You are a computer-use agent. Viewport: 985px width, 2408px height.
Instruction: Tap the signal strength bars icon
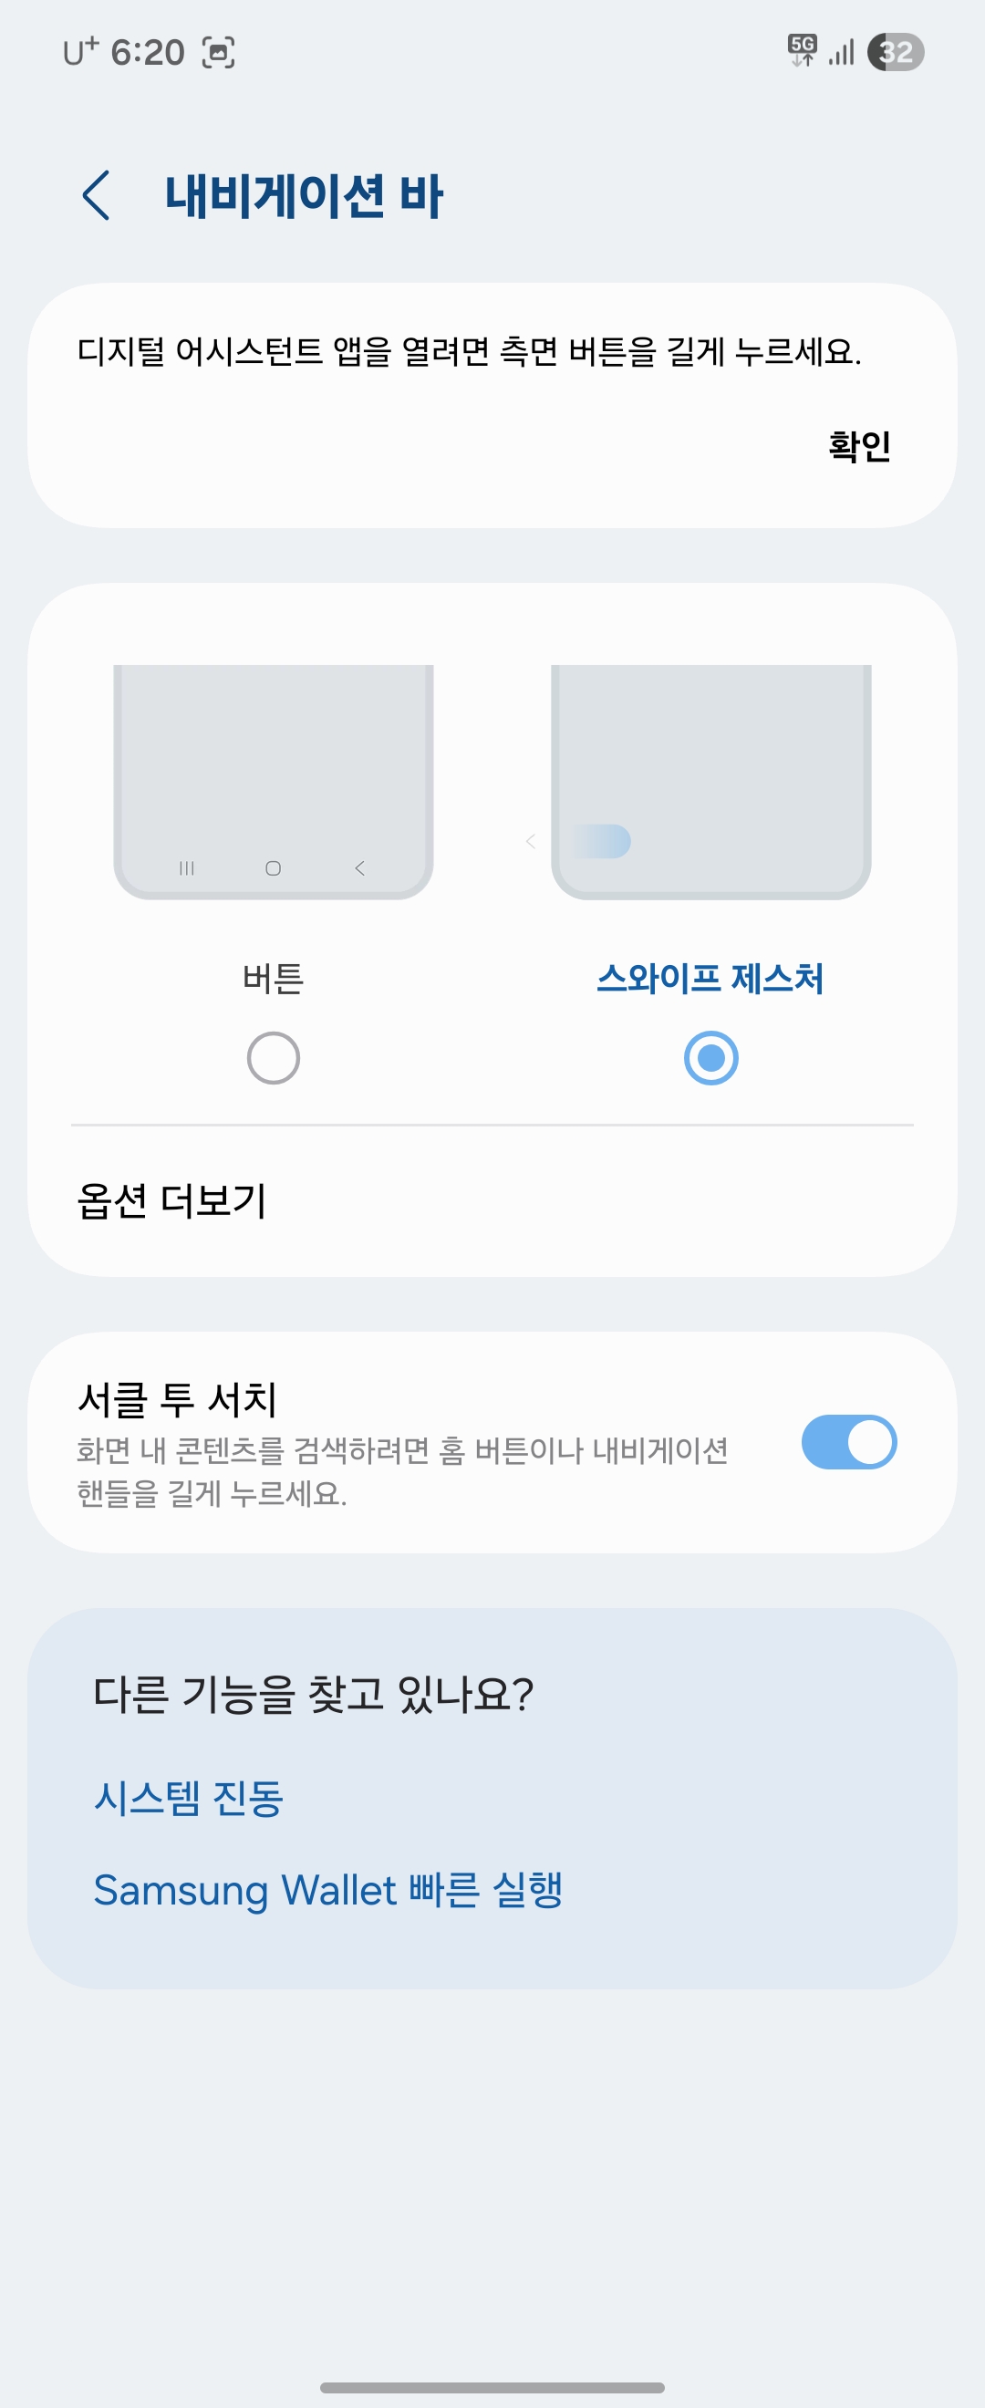[x=841, y=52]
